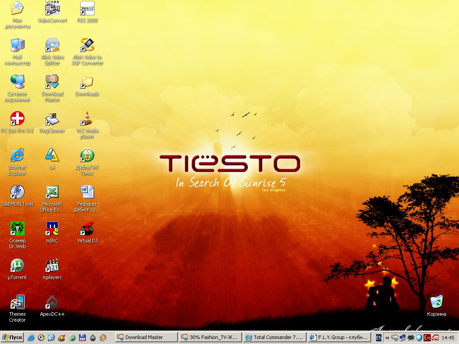459x344 pixels.
Task: Select Internet Explorer desktop icon
Action: point(17,162)
